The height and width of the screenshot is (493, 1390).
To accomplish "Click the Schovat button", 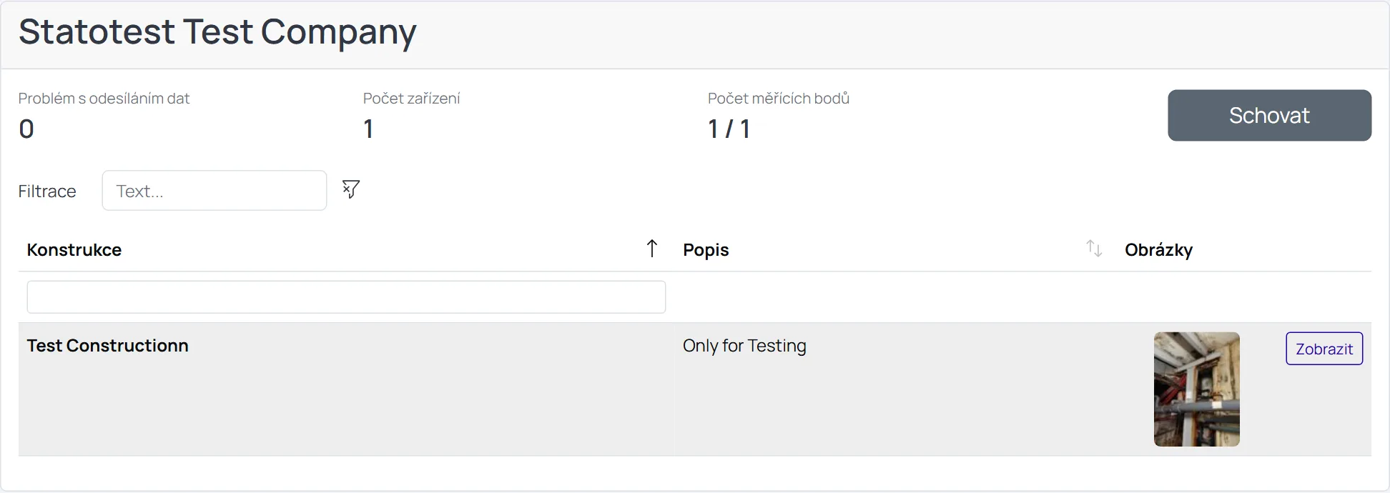I will pyautogui.click(x=1269, y=115).
